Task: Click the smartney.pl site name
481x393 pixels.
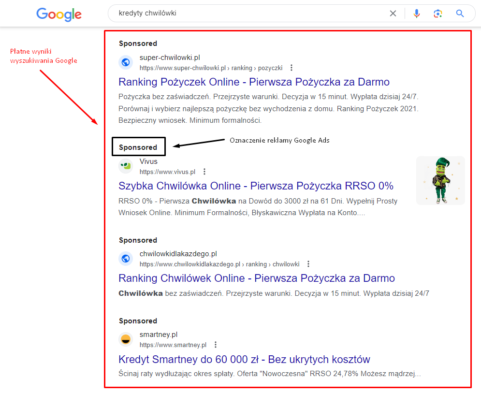Action: pos(159,335)
